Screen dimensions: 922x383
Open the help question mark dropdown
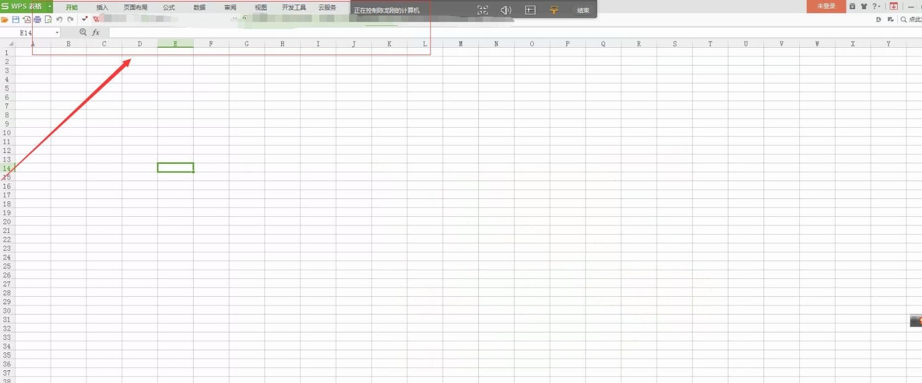(876, 6)
